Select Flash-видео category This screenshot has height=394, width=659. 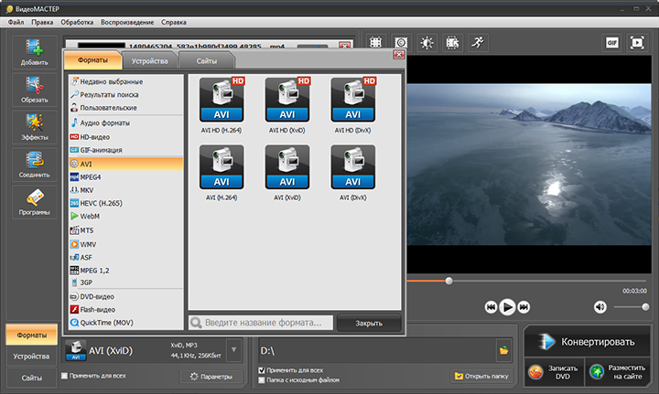click(125, 310)
